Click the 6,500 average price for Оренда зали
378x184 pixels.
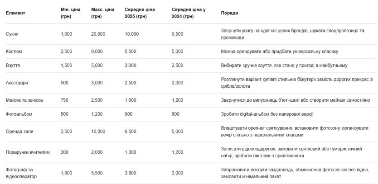point(131,132)
